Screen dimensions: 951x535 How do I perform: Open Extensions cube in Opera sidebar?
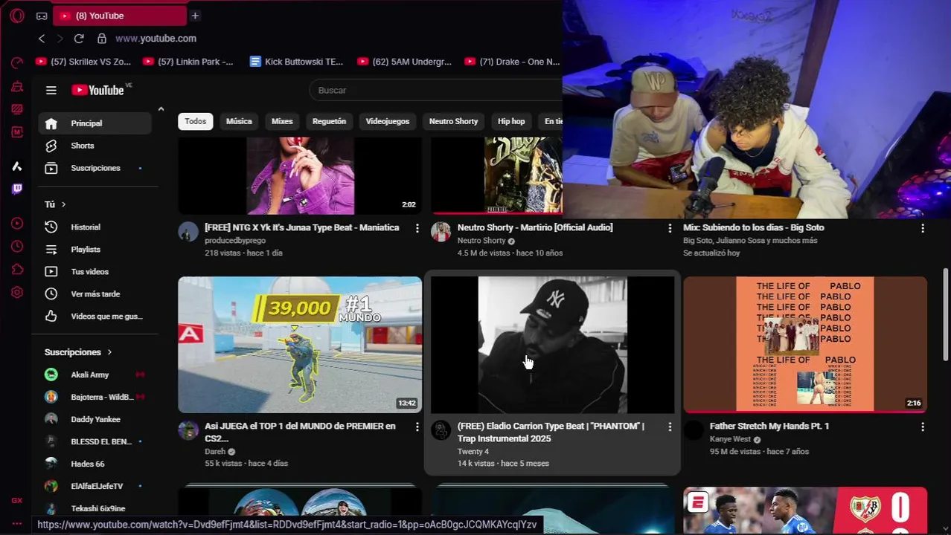(x=17, y=270)
